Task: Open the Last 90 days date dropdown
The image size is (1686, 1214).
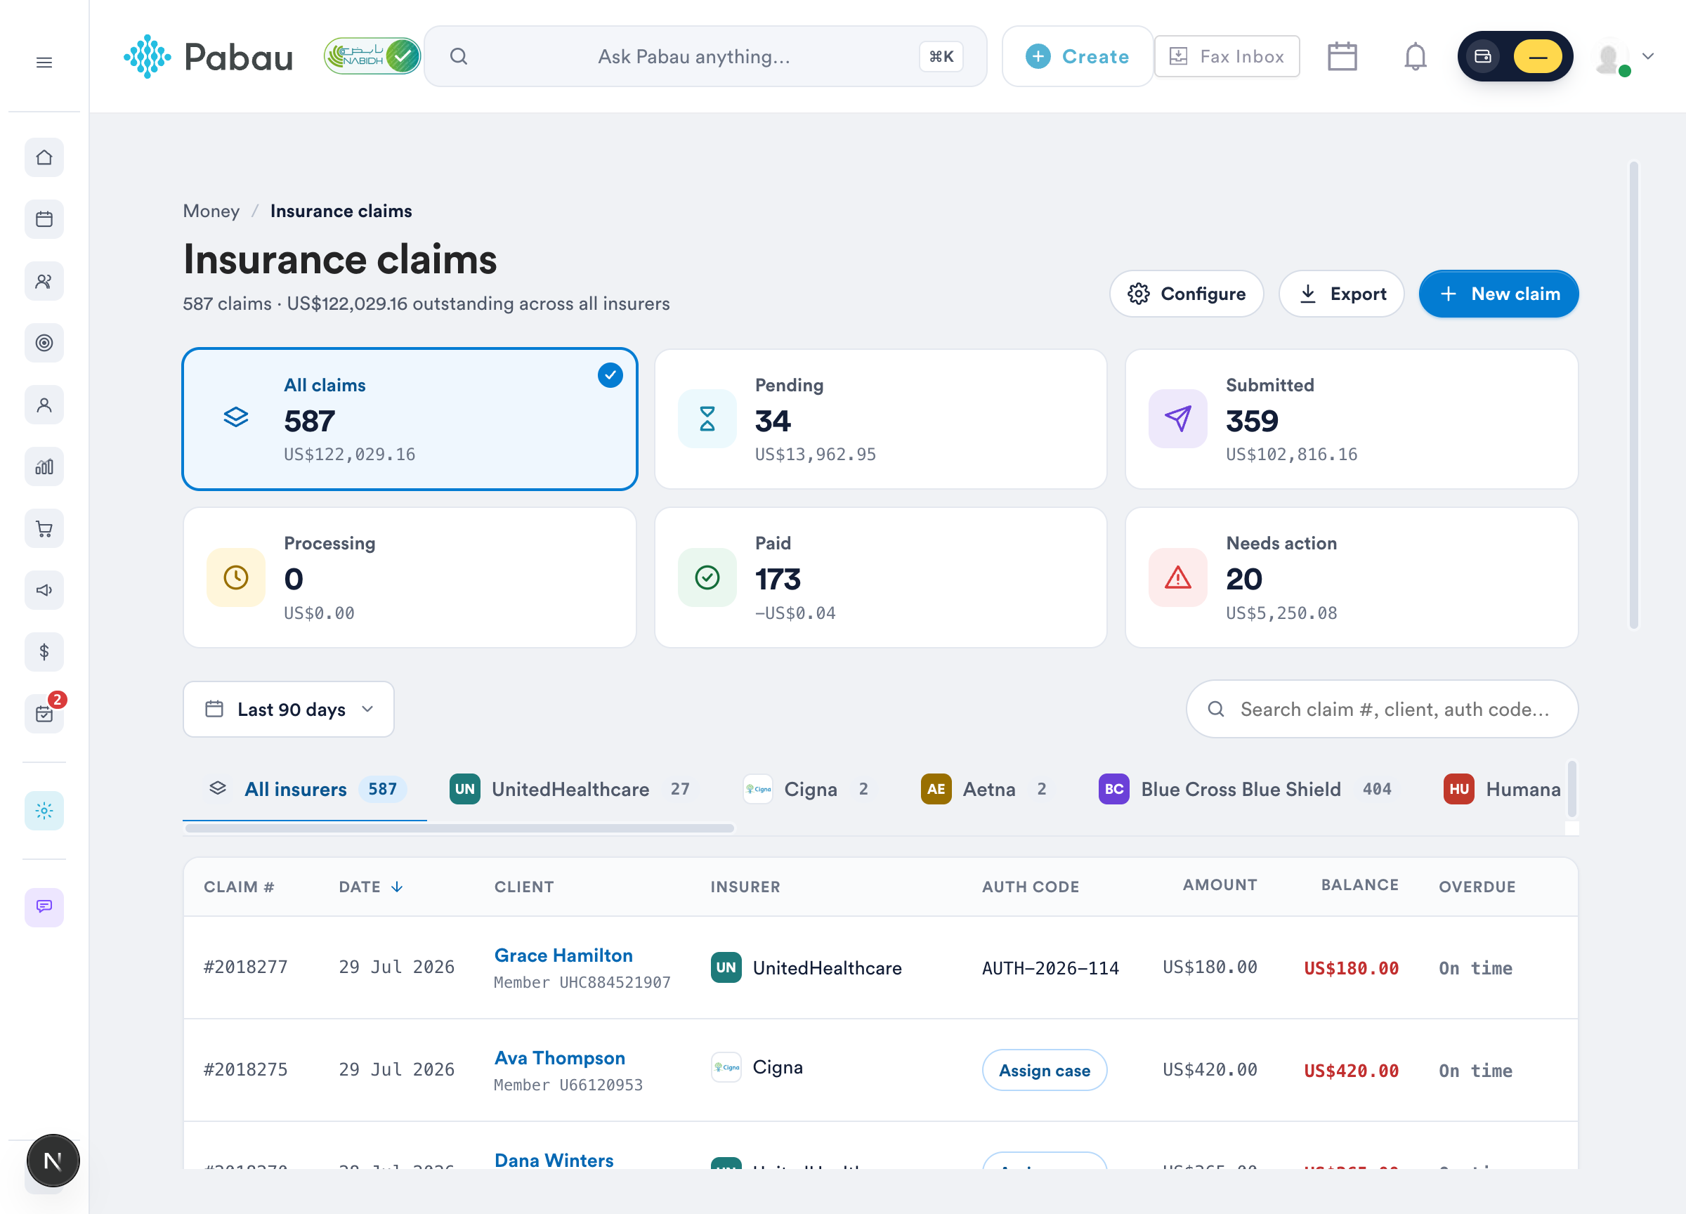Action: [x=289, y=709]
